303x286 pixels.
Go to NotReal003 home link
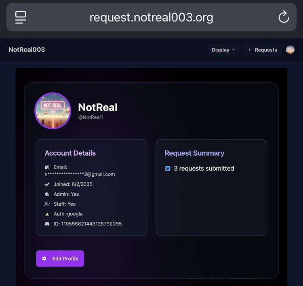tap(27, 50)
